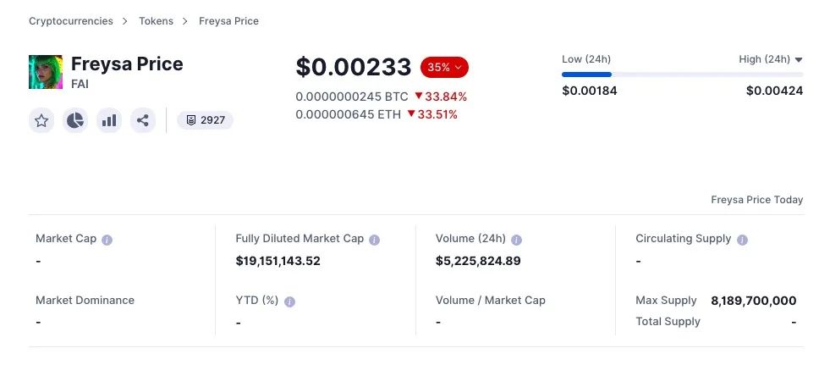Click Freysa Price Today label
Viewport: 819px width, 387px height.
756,200
